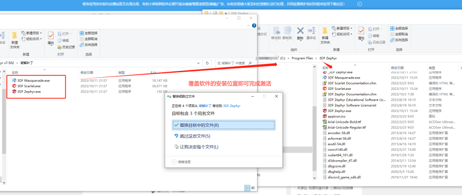Click 历史记录 in 破解补丁 window ribbon
Screen dimensions: 462x195
(66, 47)
